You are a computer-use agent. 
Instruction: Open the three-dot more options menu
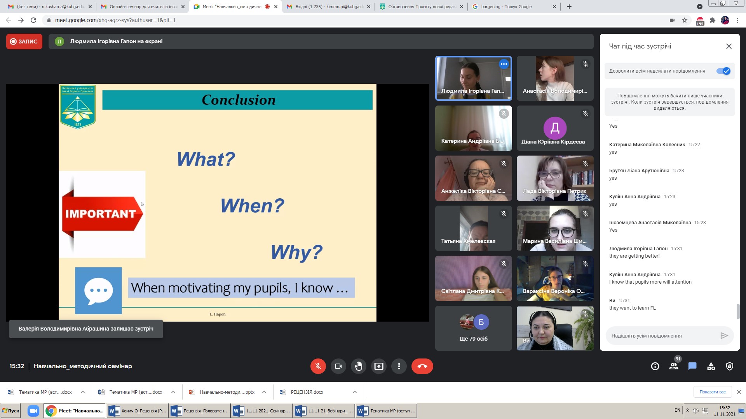[399, 366]
